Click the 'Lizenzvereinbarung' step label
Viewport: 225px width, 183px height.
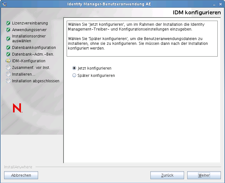[30, 23]
